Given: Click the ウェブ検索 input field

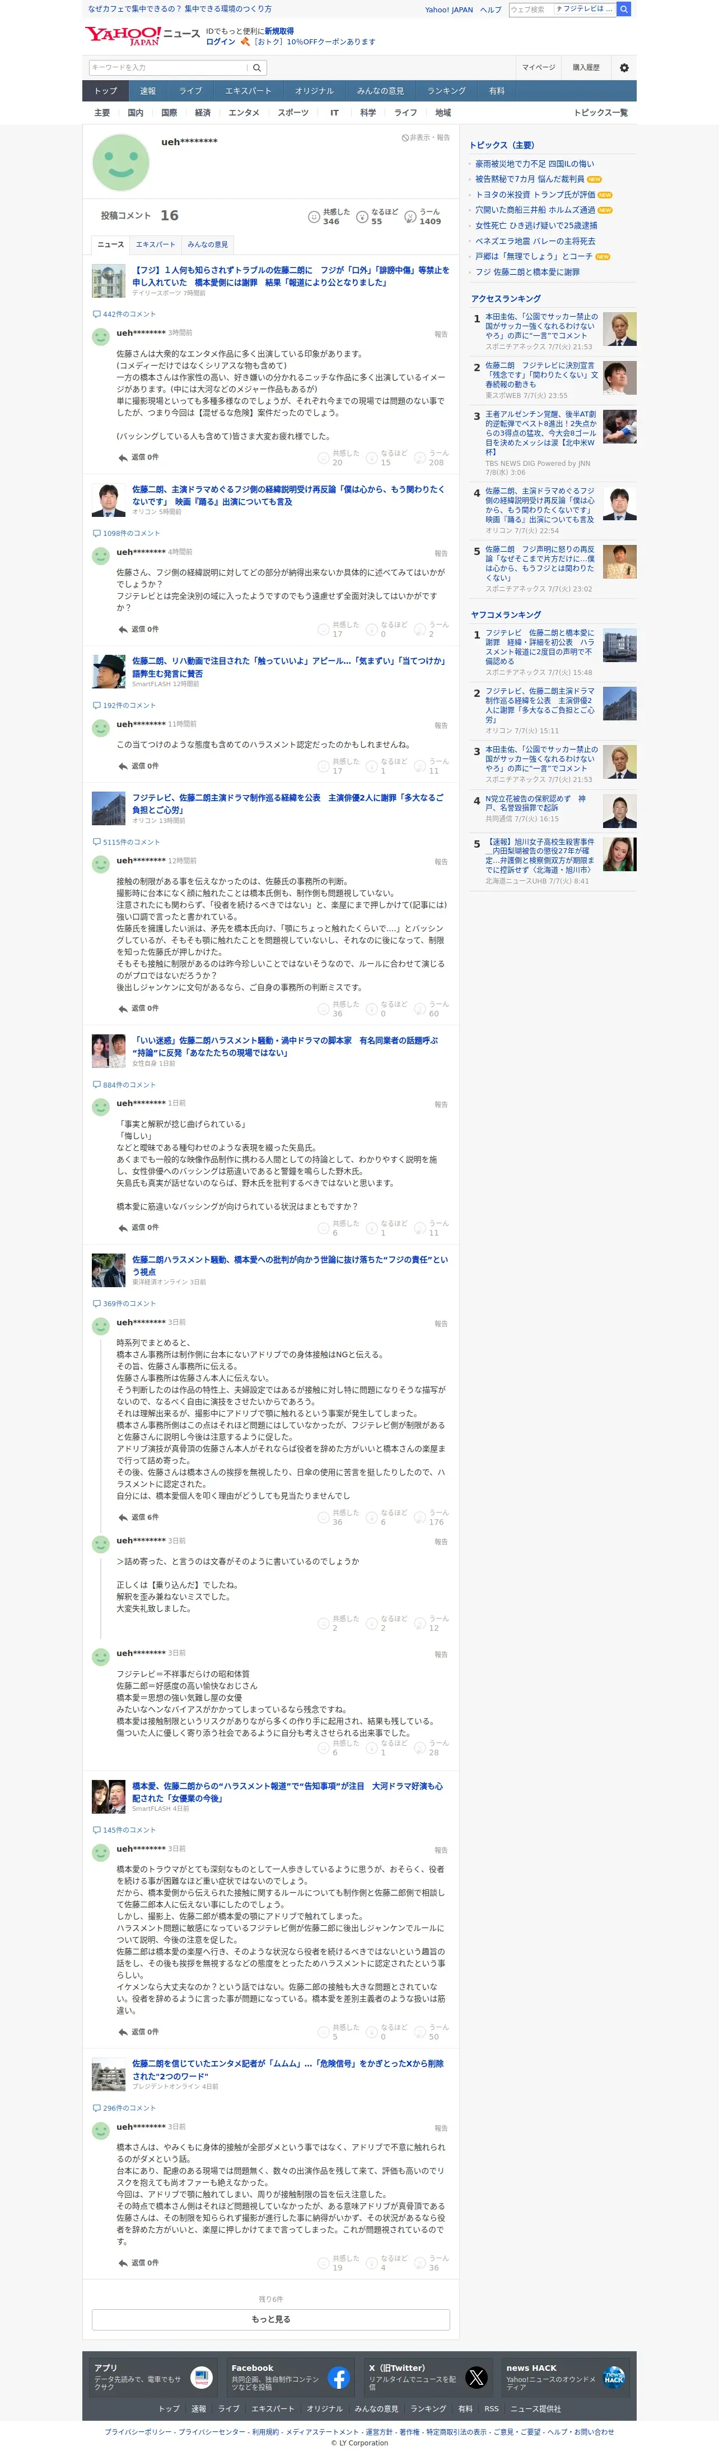Looking at the screenshot, I should tap(530, 10).
